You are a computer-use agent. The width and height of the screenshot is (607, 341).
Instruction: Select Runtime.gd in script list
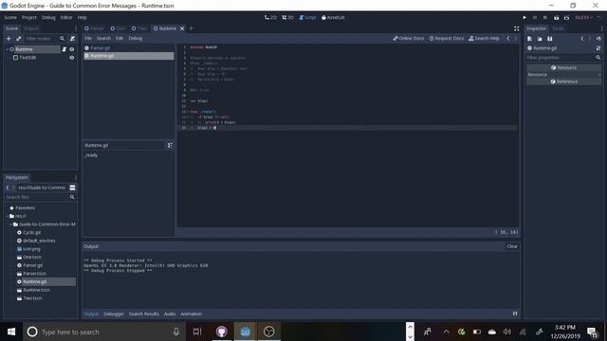coord(129,56)
